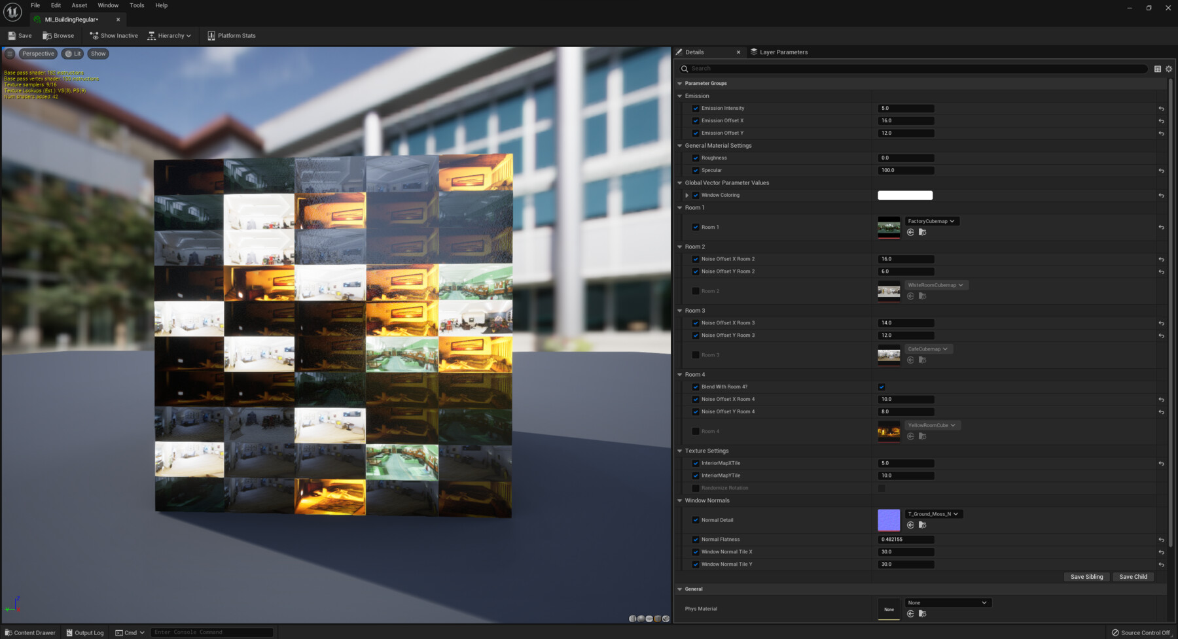Toggle Normal Detail override checkbox
This screenshot has width=1178, height=639.
click(696, 521)
